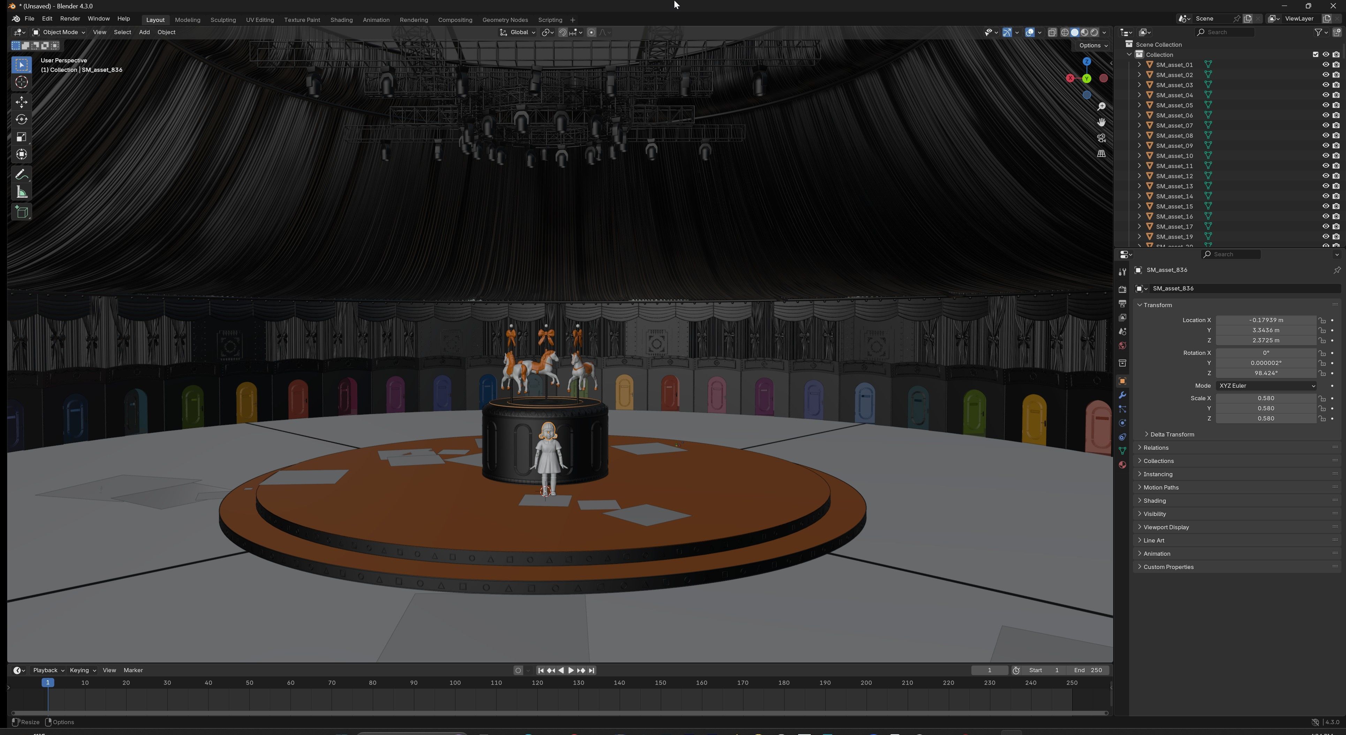Click the viewport Options button

coord(1093,45)
